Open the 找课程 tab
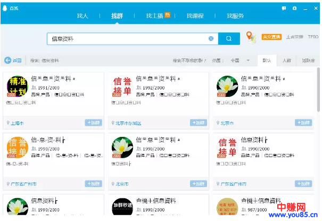Image resolution: width=322 pixels, height=221 pixels. click(x=195, y=16)
